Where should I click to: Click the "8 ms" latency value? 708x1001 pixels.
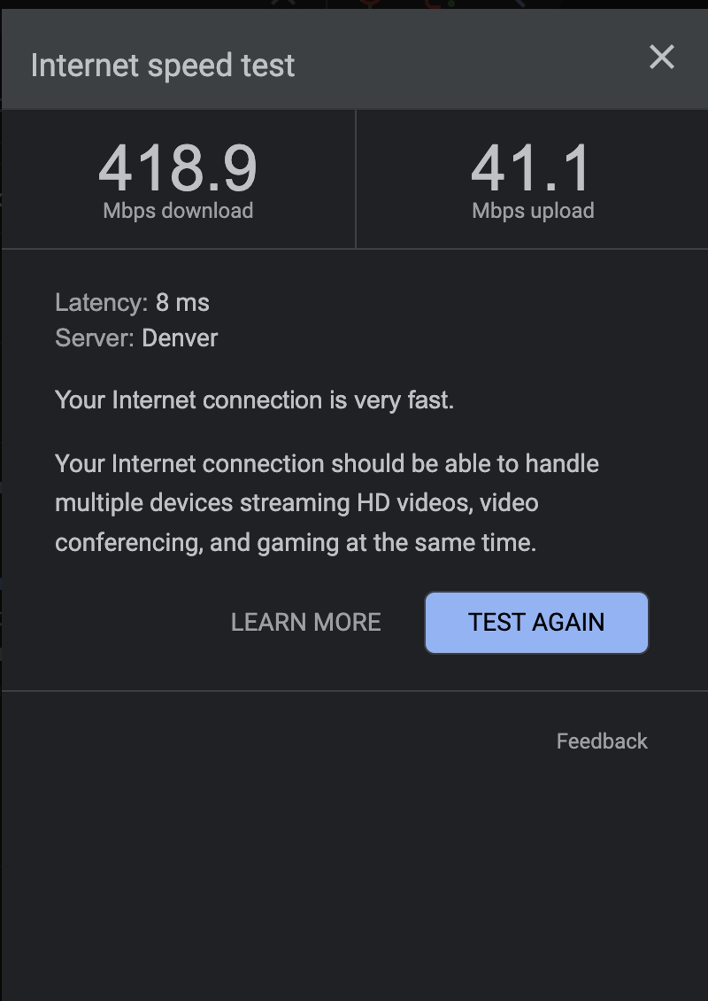(x=183, y=303)
